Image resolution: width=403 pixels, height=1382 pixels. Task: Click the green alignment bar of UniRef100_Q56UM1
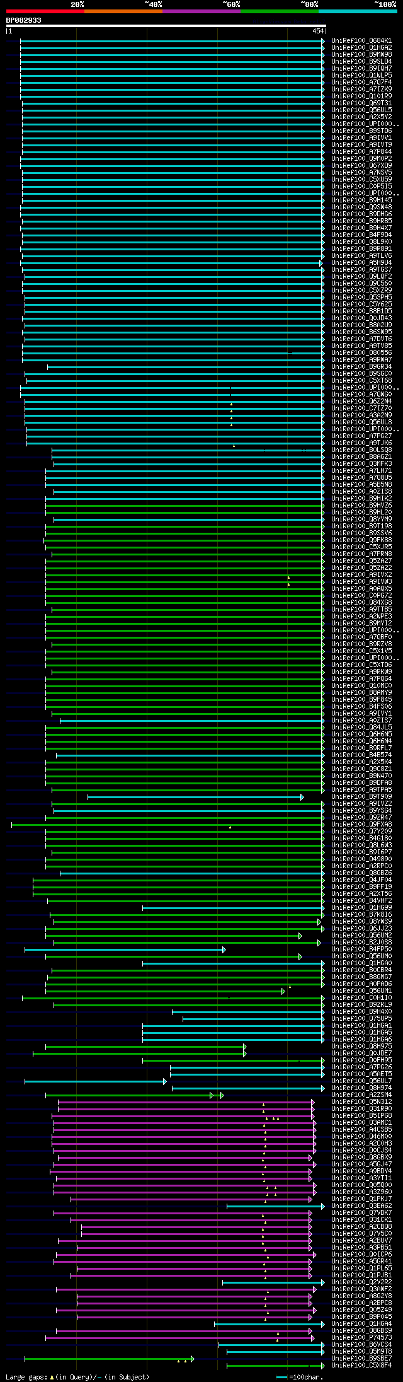click(165, 991)
